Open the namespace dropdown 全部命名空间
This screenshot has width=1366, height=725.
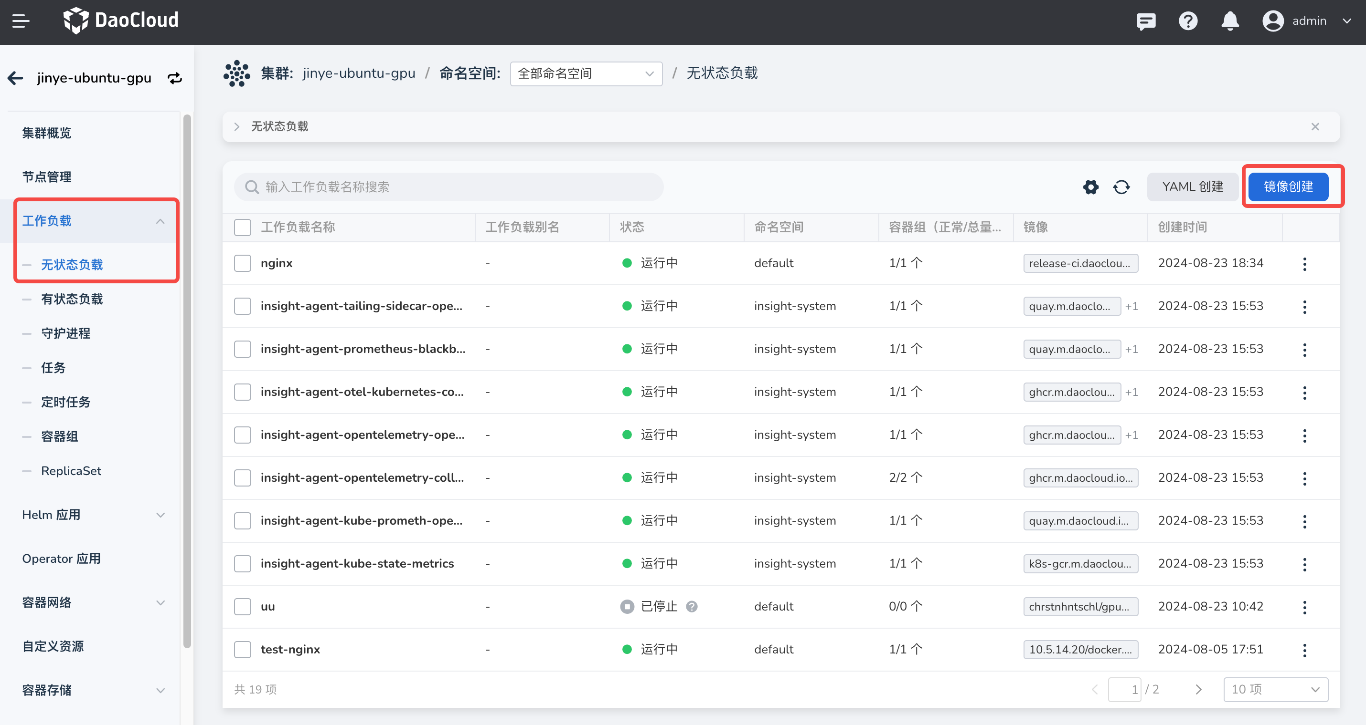[586, 73]
